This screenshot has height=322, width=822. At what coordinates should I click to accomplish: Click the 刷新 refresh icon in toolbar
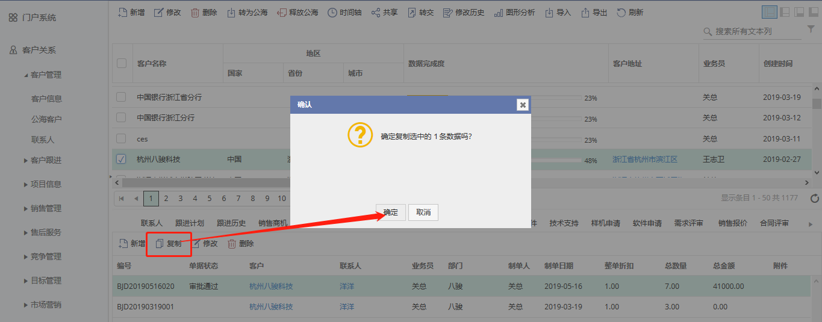point(621,13)
